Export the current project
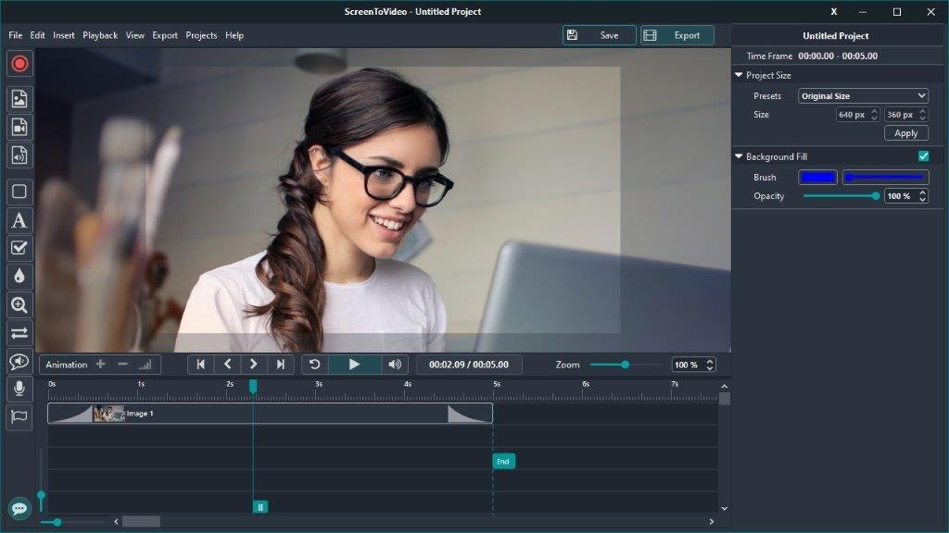949x533 pixels. pos(677,34)
